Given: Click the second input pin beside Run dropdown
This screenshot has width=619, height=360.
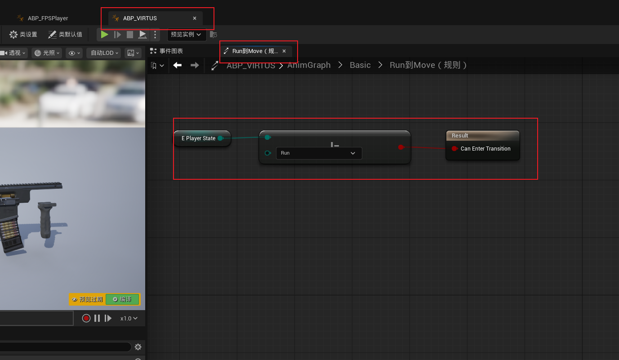Looking at the screenshot, I should tap(267, 153).
